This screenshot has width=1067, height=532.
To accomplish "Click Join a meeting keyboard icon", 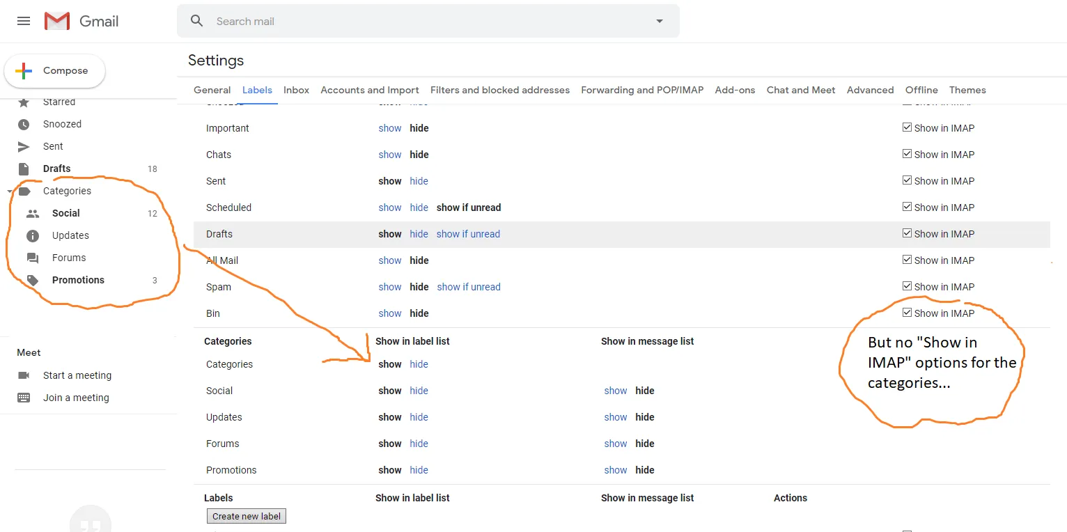I will coord(24,398).
